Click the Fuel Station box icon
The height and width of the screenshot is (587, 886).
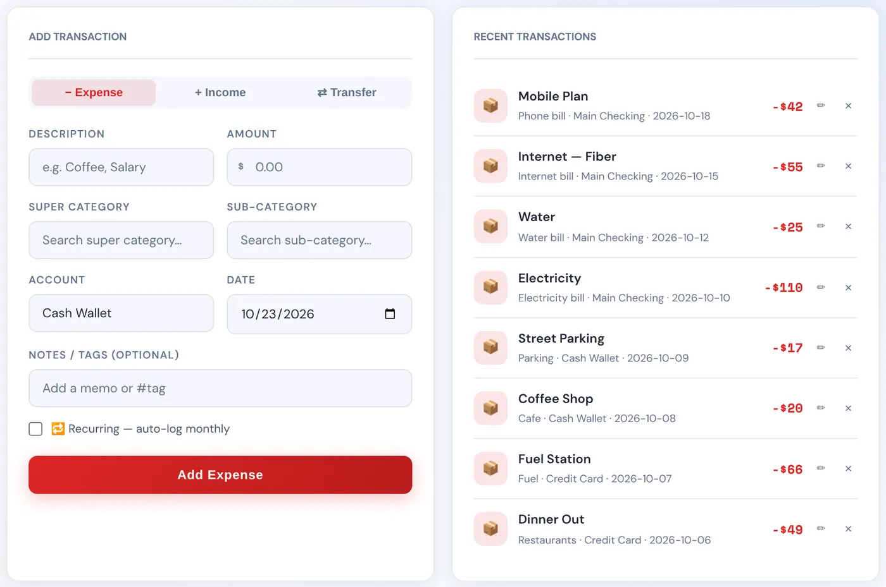[490, 468]
